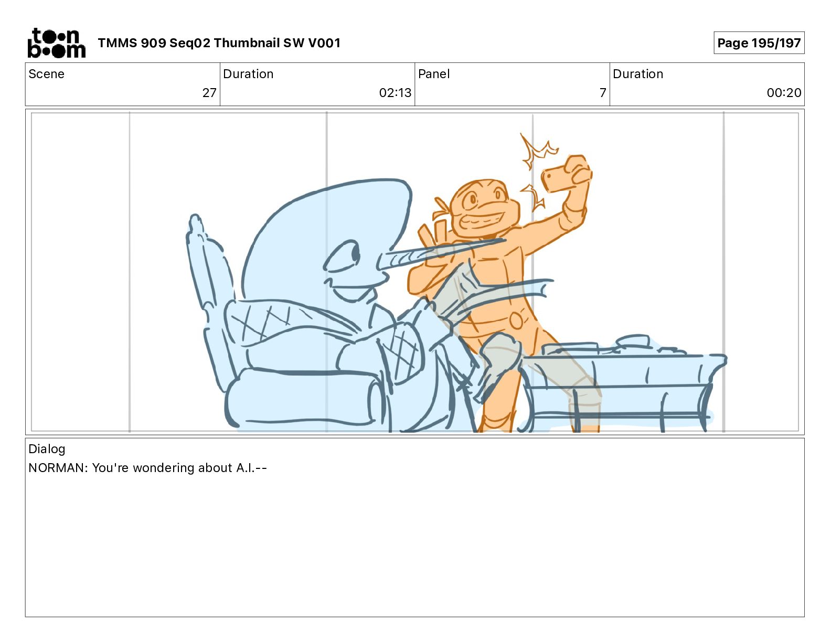
Task: Click the 'Dialog' label
Action: 47,449
